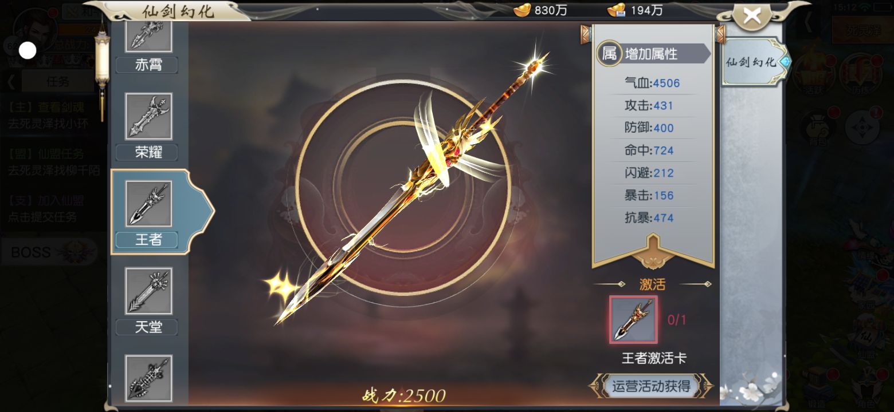This screenshot has height=412, width=894.
Task: Click the 荣耀 name label
Action: point(148,152)
